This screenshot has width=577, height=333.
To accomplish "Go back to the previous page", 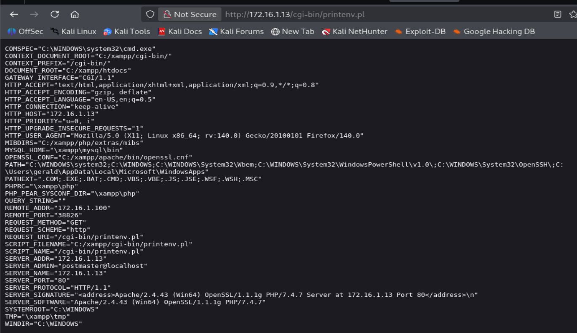I will 14,14.
